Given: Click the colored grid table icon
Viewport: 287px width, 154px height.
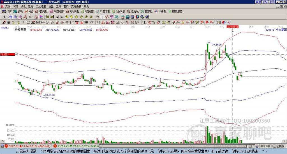Looking at the screenshot, I should coord(219,22).
